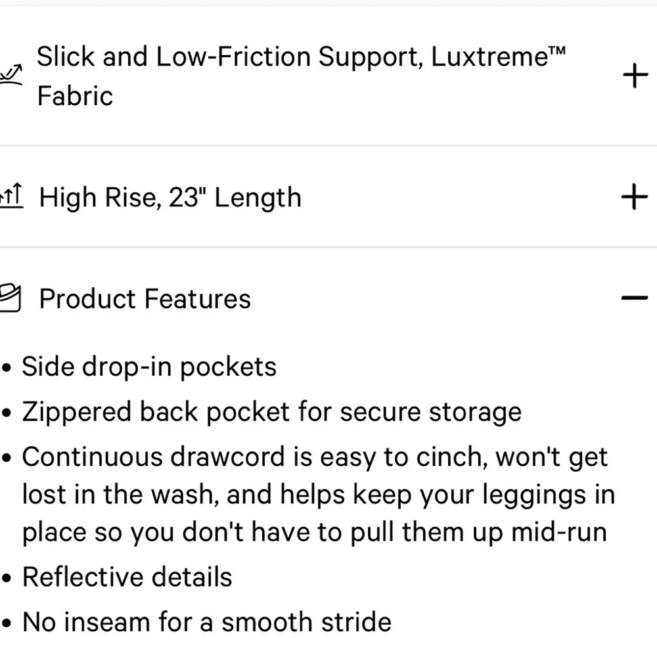Click the trademark symbol after Luxtreme
Viewport: 657px width, 657px height.
556,51
